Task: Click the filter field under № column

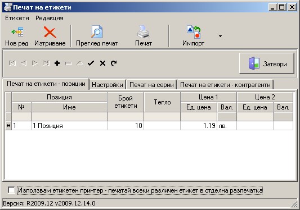Action: coord(21,116)
